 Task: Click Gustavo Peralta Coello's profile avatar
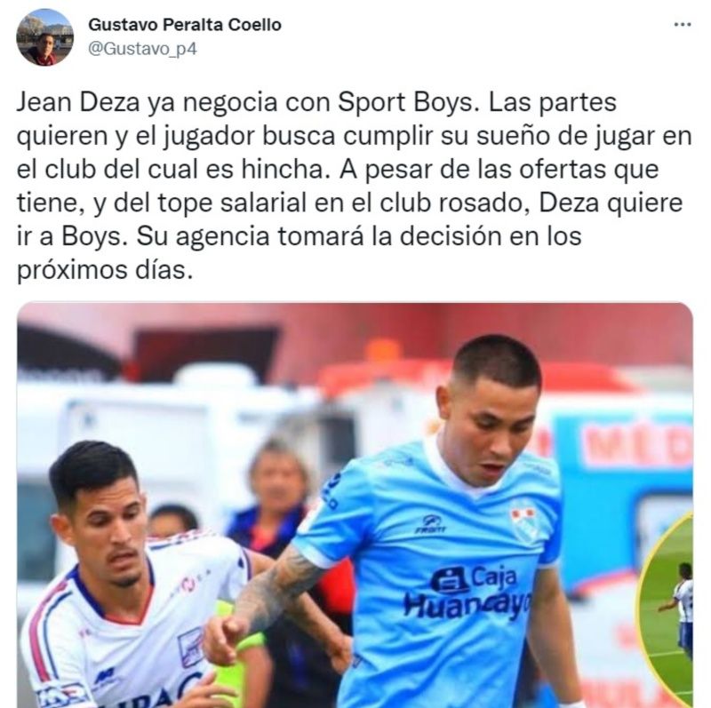(45, 37)
